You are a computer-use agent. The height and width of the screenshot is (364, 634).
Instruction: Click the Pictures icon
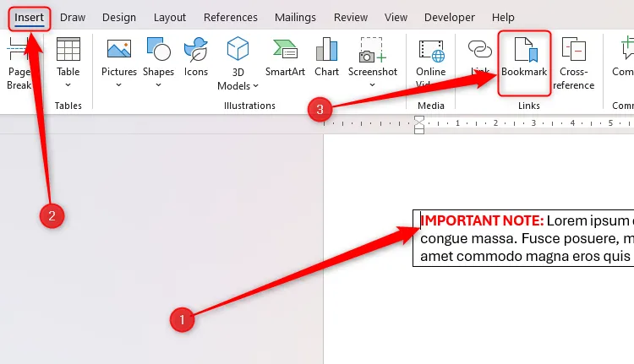pos(119,50)
